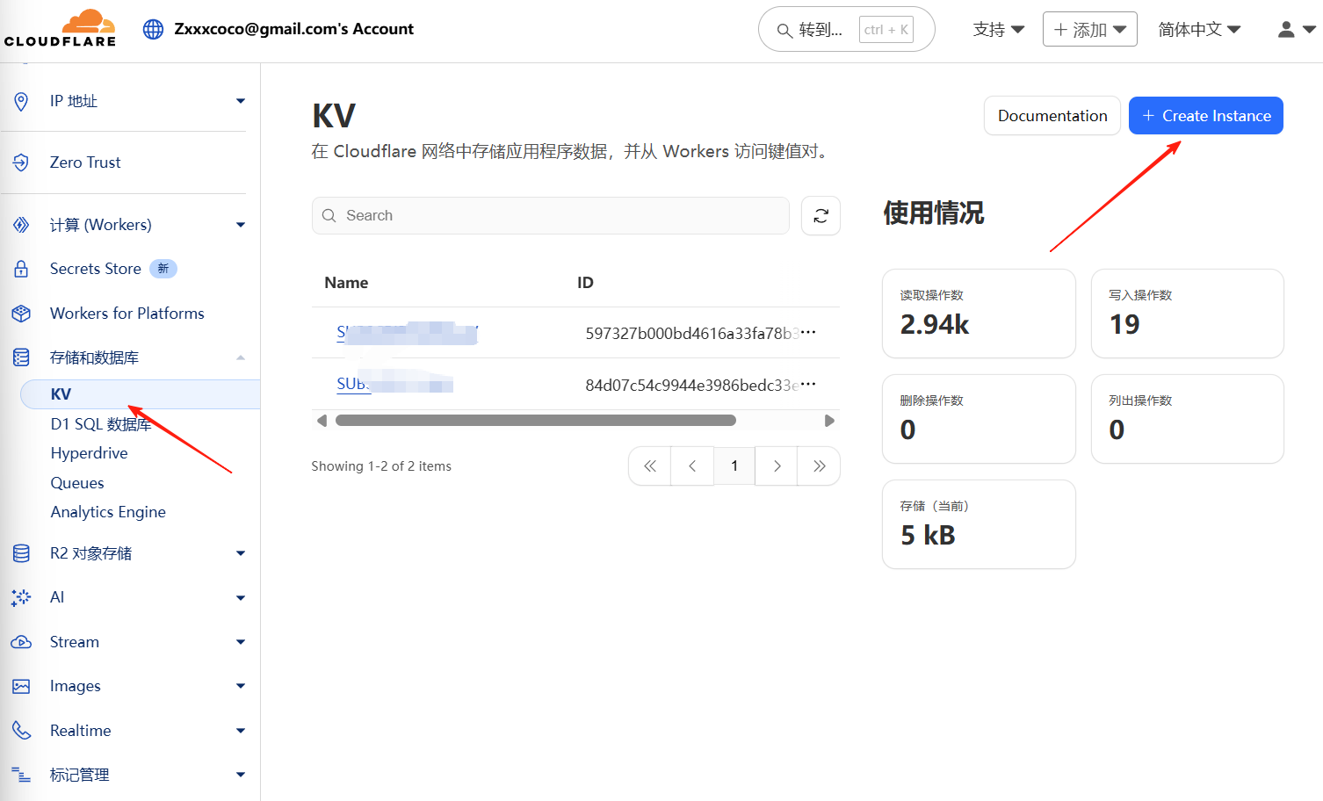
Task: Refresh the KV namespace list
Action: click(x=821, y=215)
